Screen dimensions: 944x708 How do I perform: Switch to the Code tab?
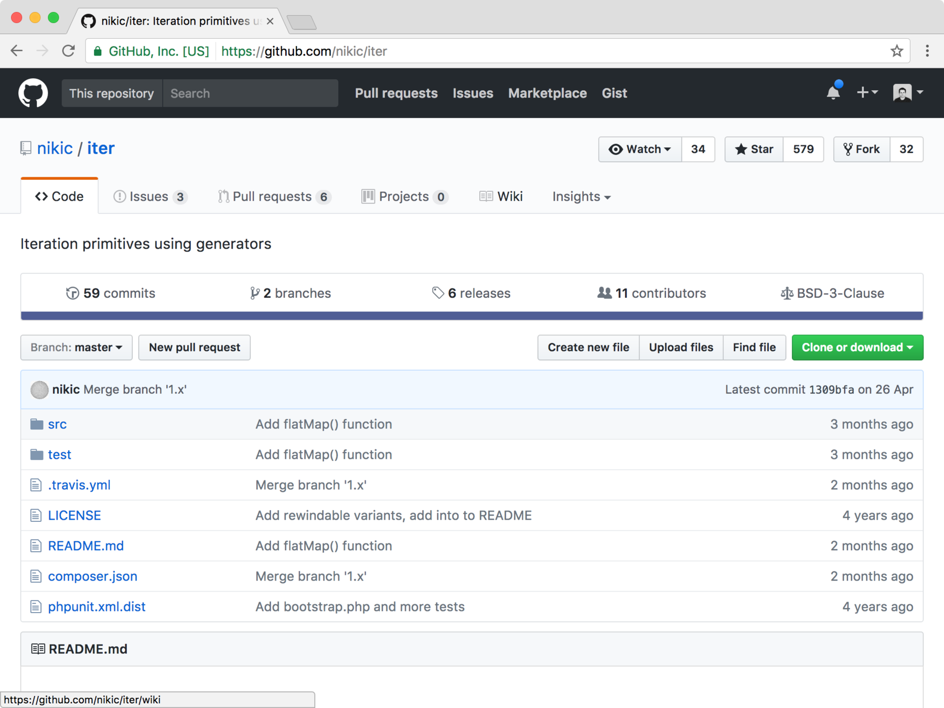point(59,197)
